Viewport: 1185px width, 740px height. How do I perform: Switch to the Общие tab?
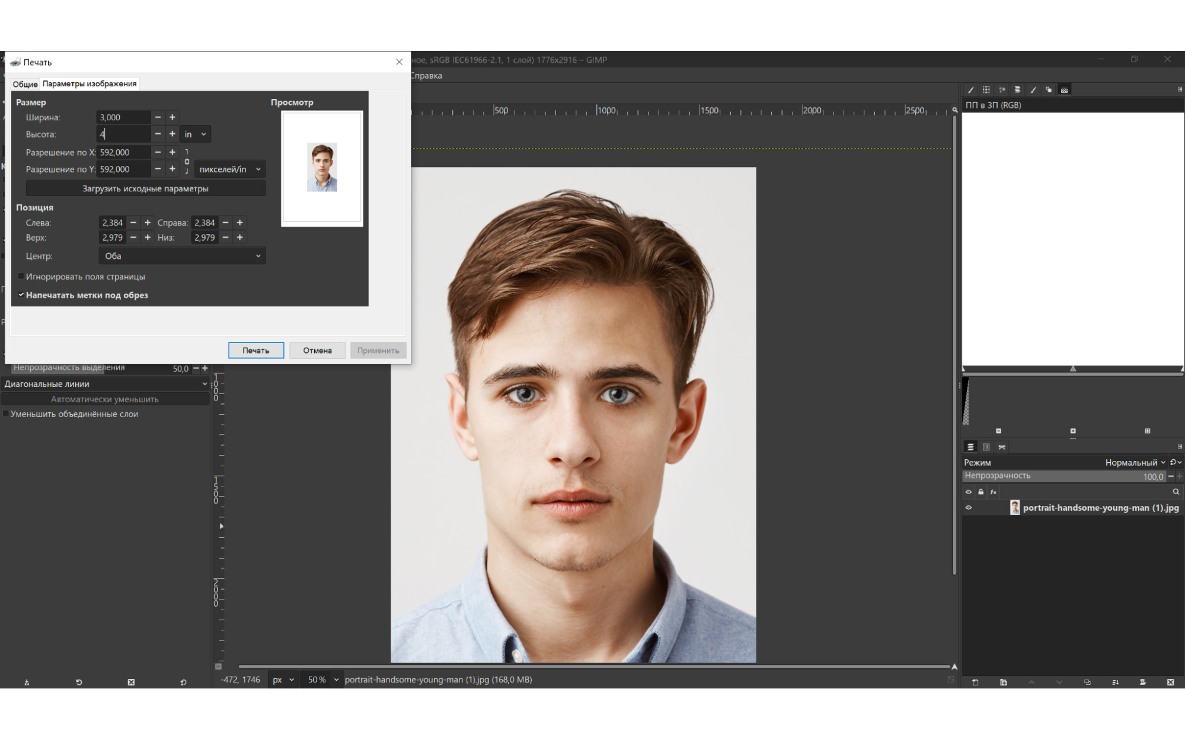25,84
